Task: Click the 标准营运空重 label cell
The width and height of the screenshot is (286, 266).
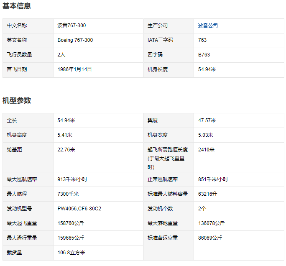Action: (x=169, y=246)
